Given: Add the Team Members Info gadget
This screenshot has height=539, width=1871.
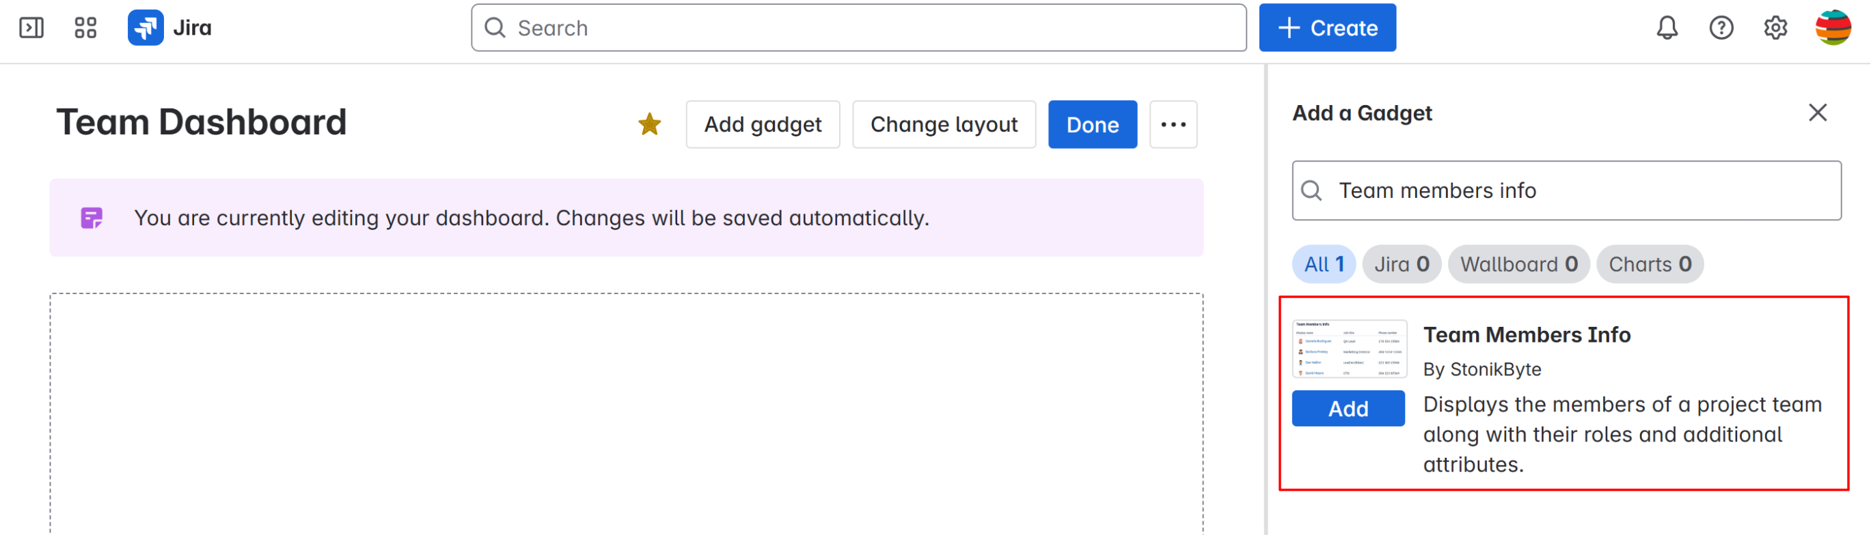Looking at the screenshot, I should (1348, 409).
